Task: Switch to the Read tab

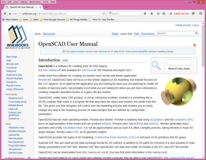Action: point(115,34)
